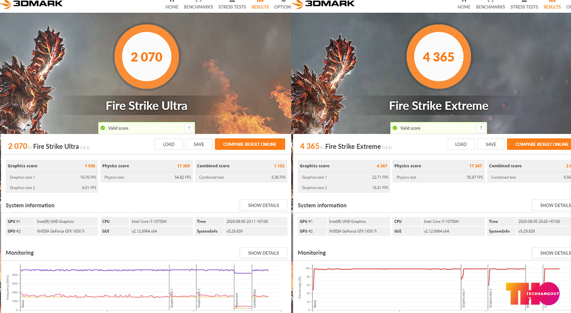
Task: Click Physics test value 55.07 FPS
Action: 475,177
